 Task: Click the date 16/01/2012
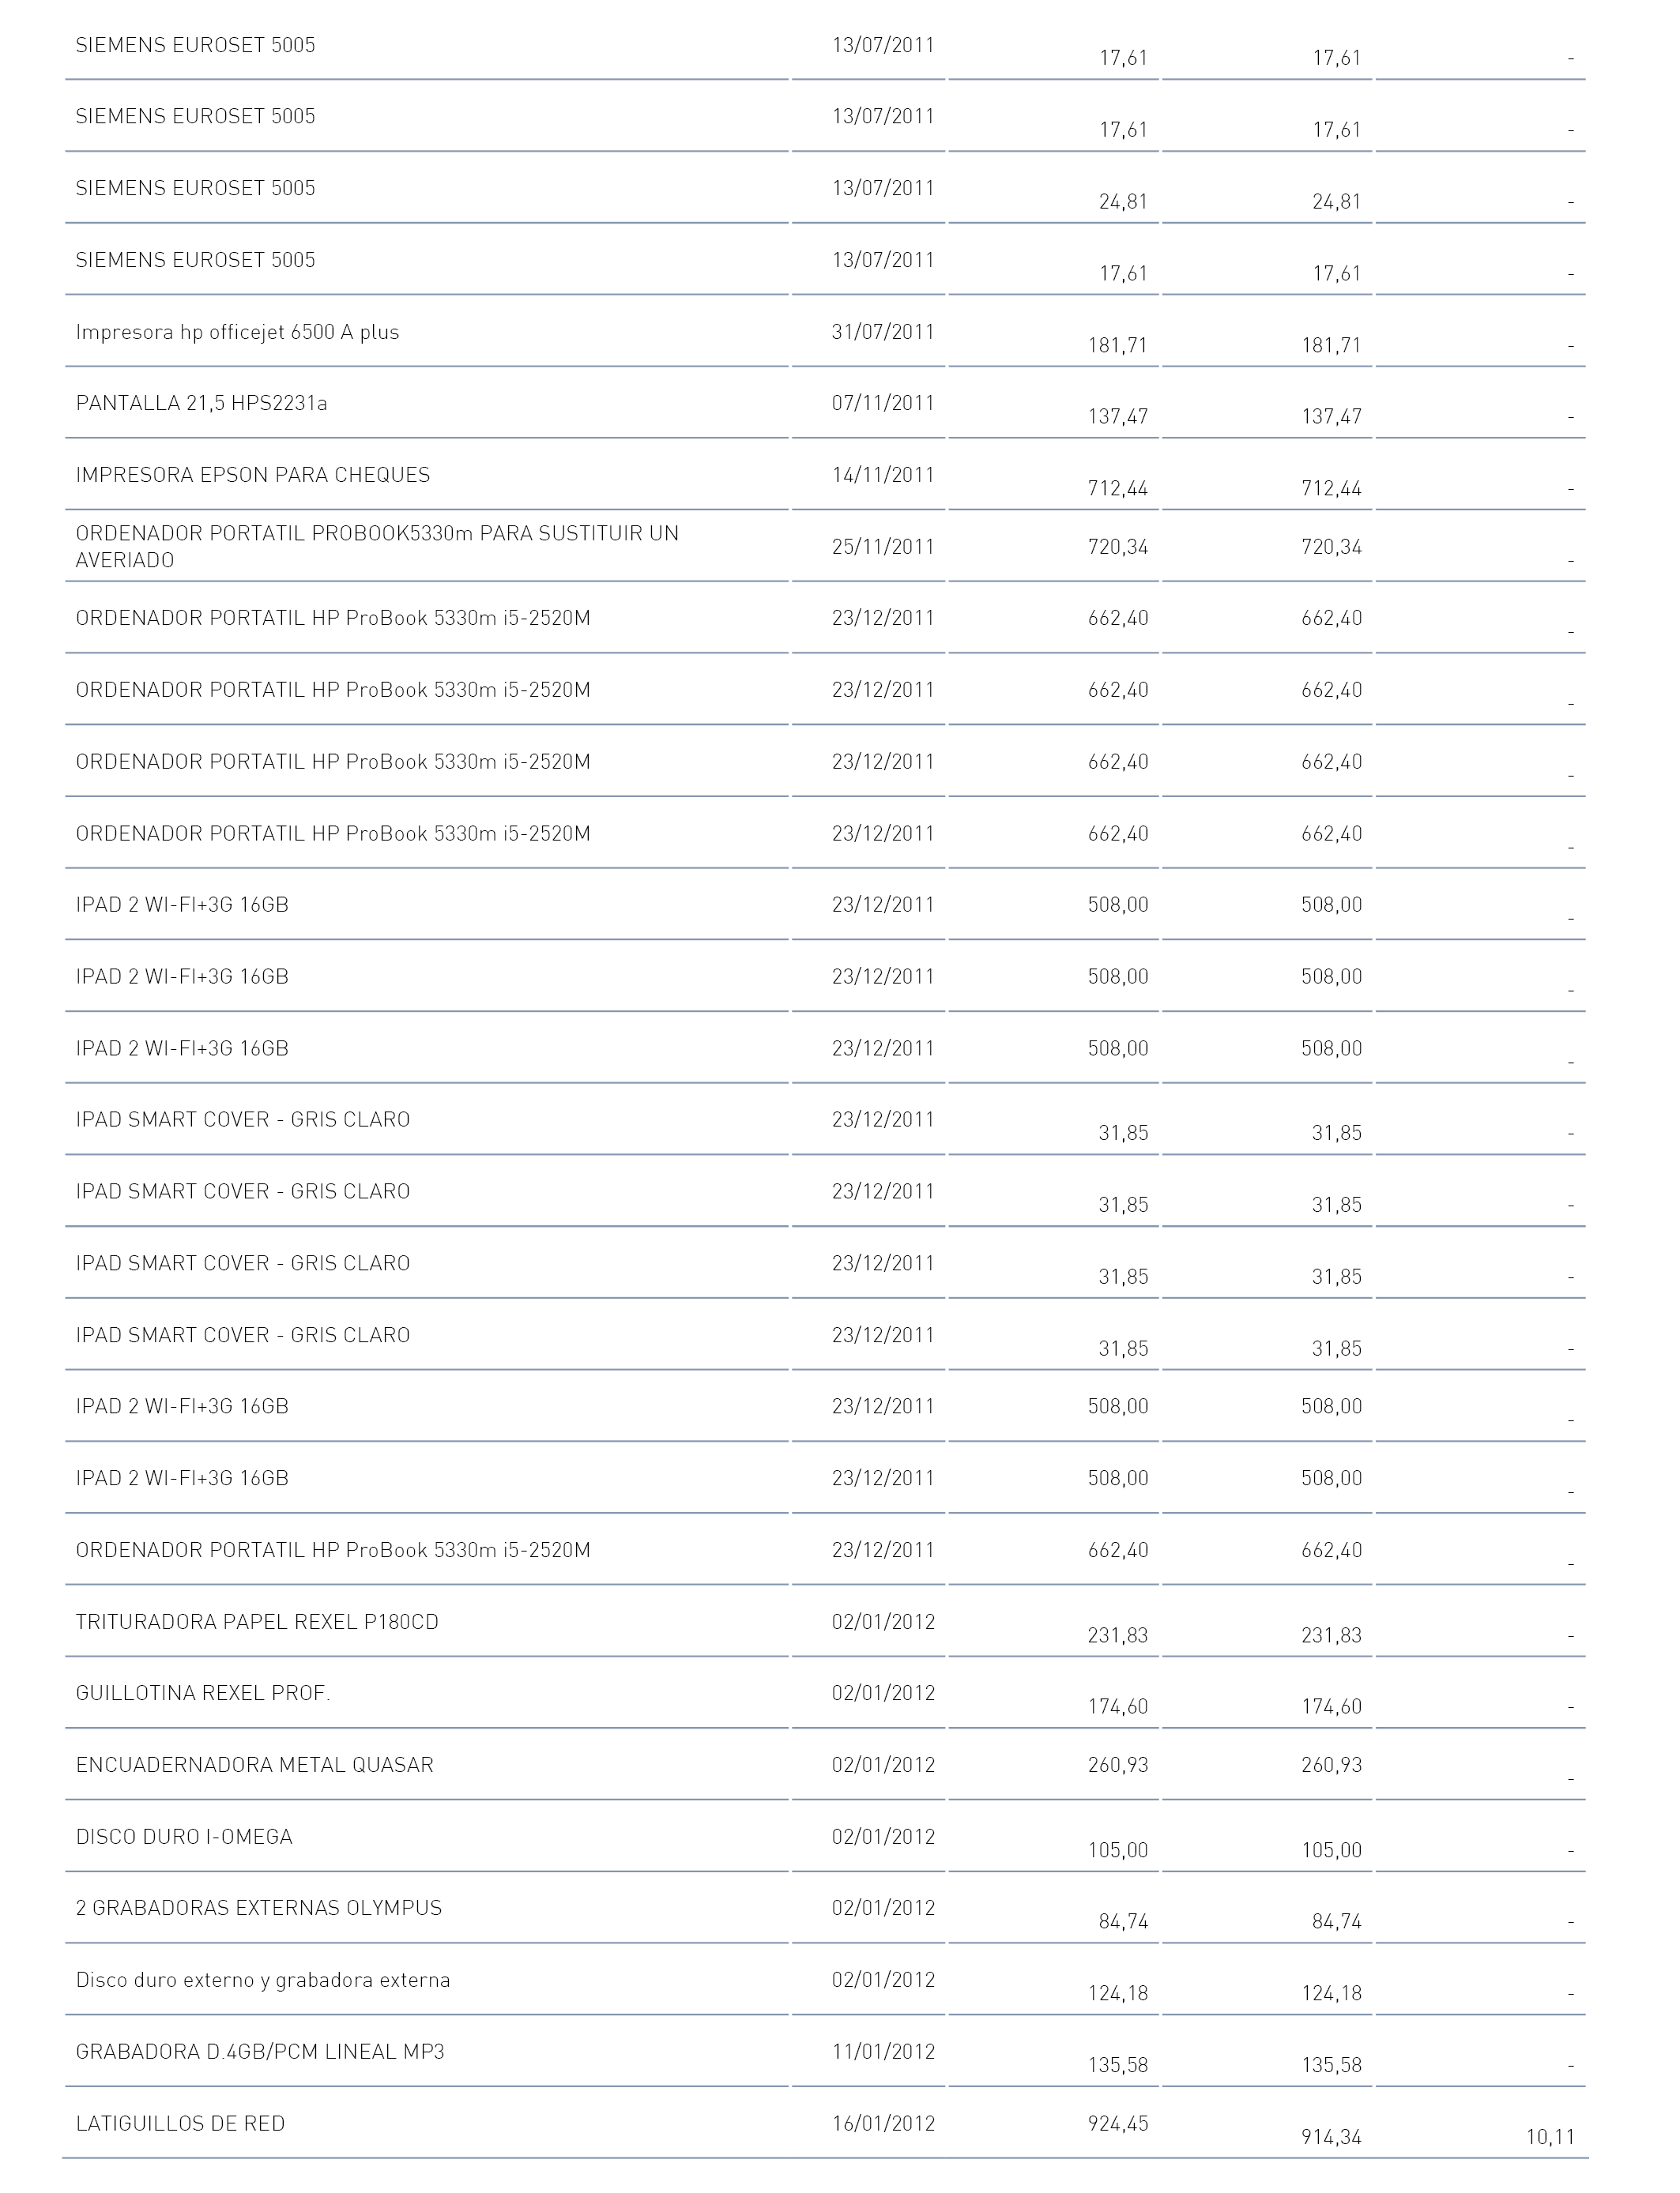point(883,2123)
